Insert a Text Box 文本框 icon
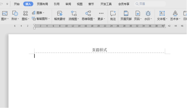 click(x=162, y=13)
